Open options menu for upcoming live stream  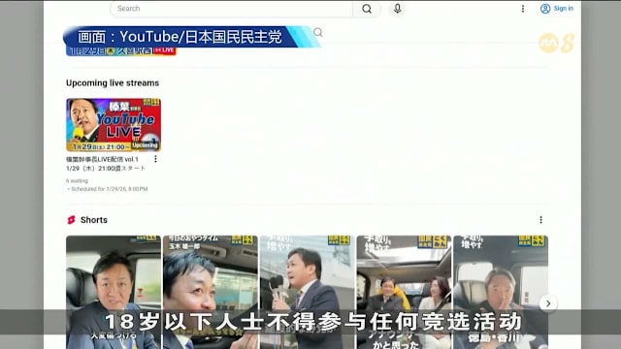pos(155,159)
